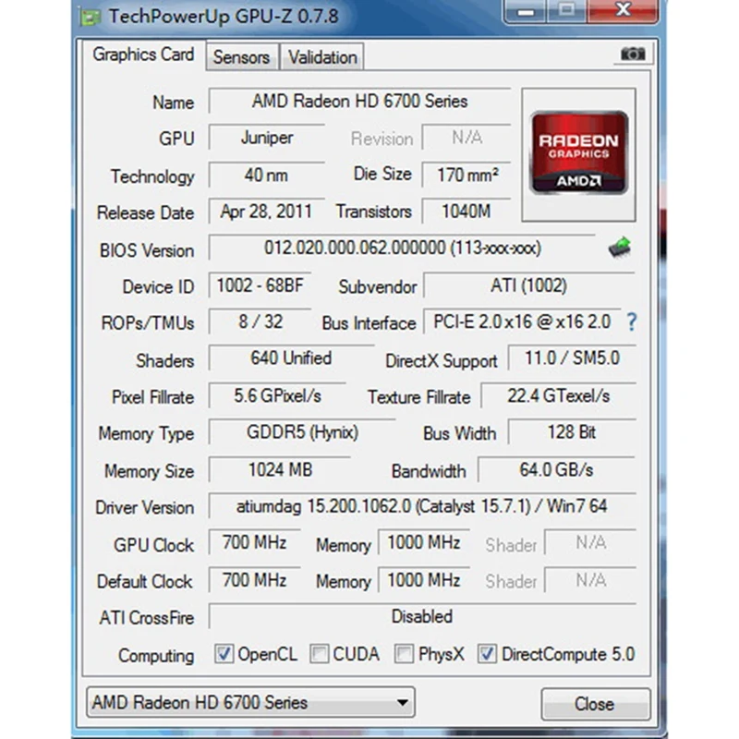Select the Graphics Card tab
The image size is (739, 739).
[x=143, y=55]
